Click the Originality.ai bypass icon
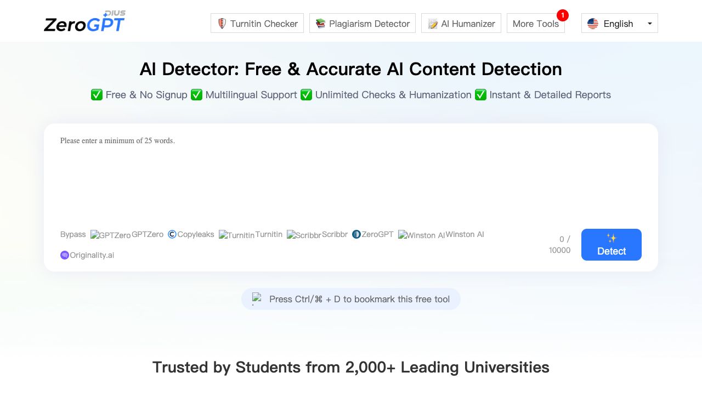Image resolution: width=702 pixels, height=395 pixels. click(x=65, y=255)
